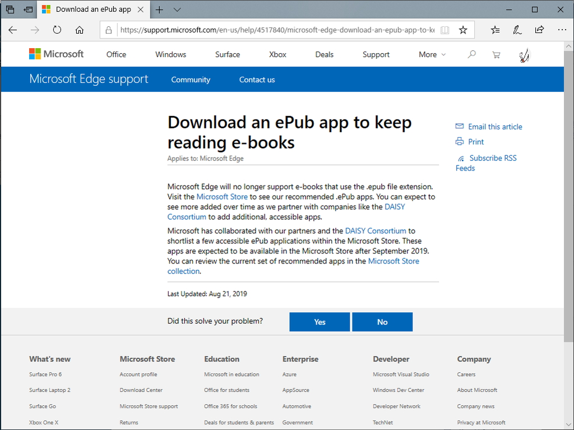Open the shopping cart icon
The height and width of the screenshot is (430, 574).
coord(496,54)
